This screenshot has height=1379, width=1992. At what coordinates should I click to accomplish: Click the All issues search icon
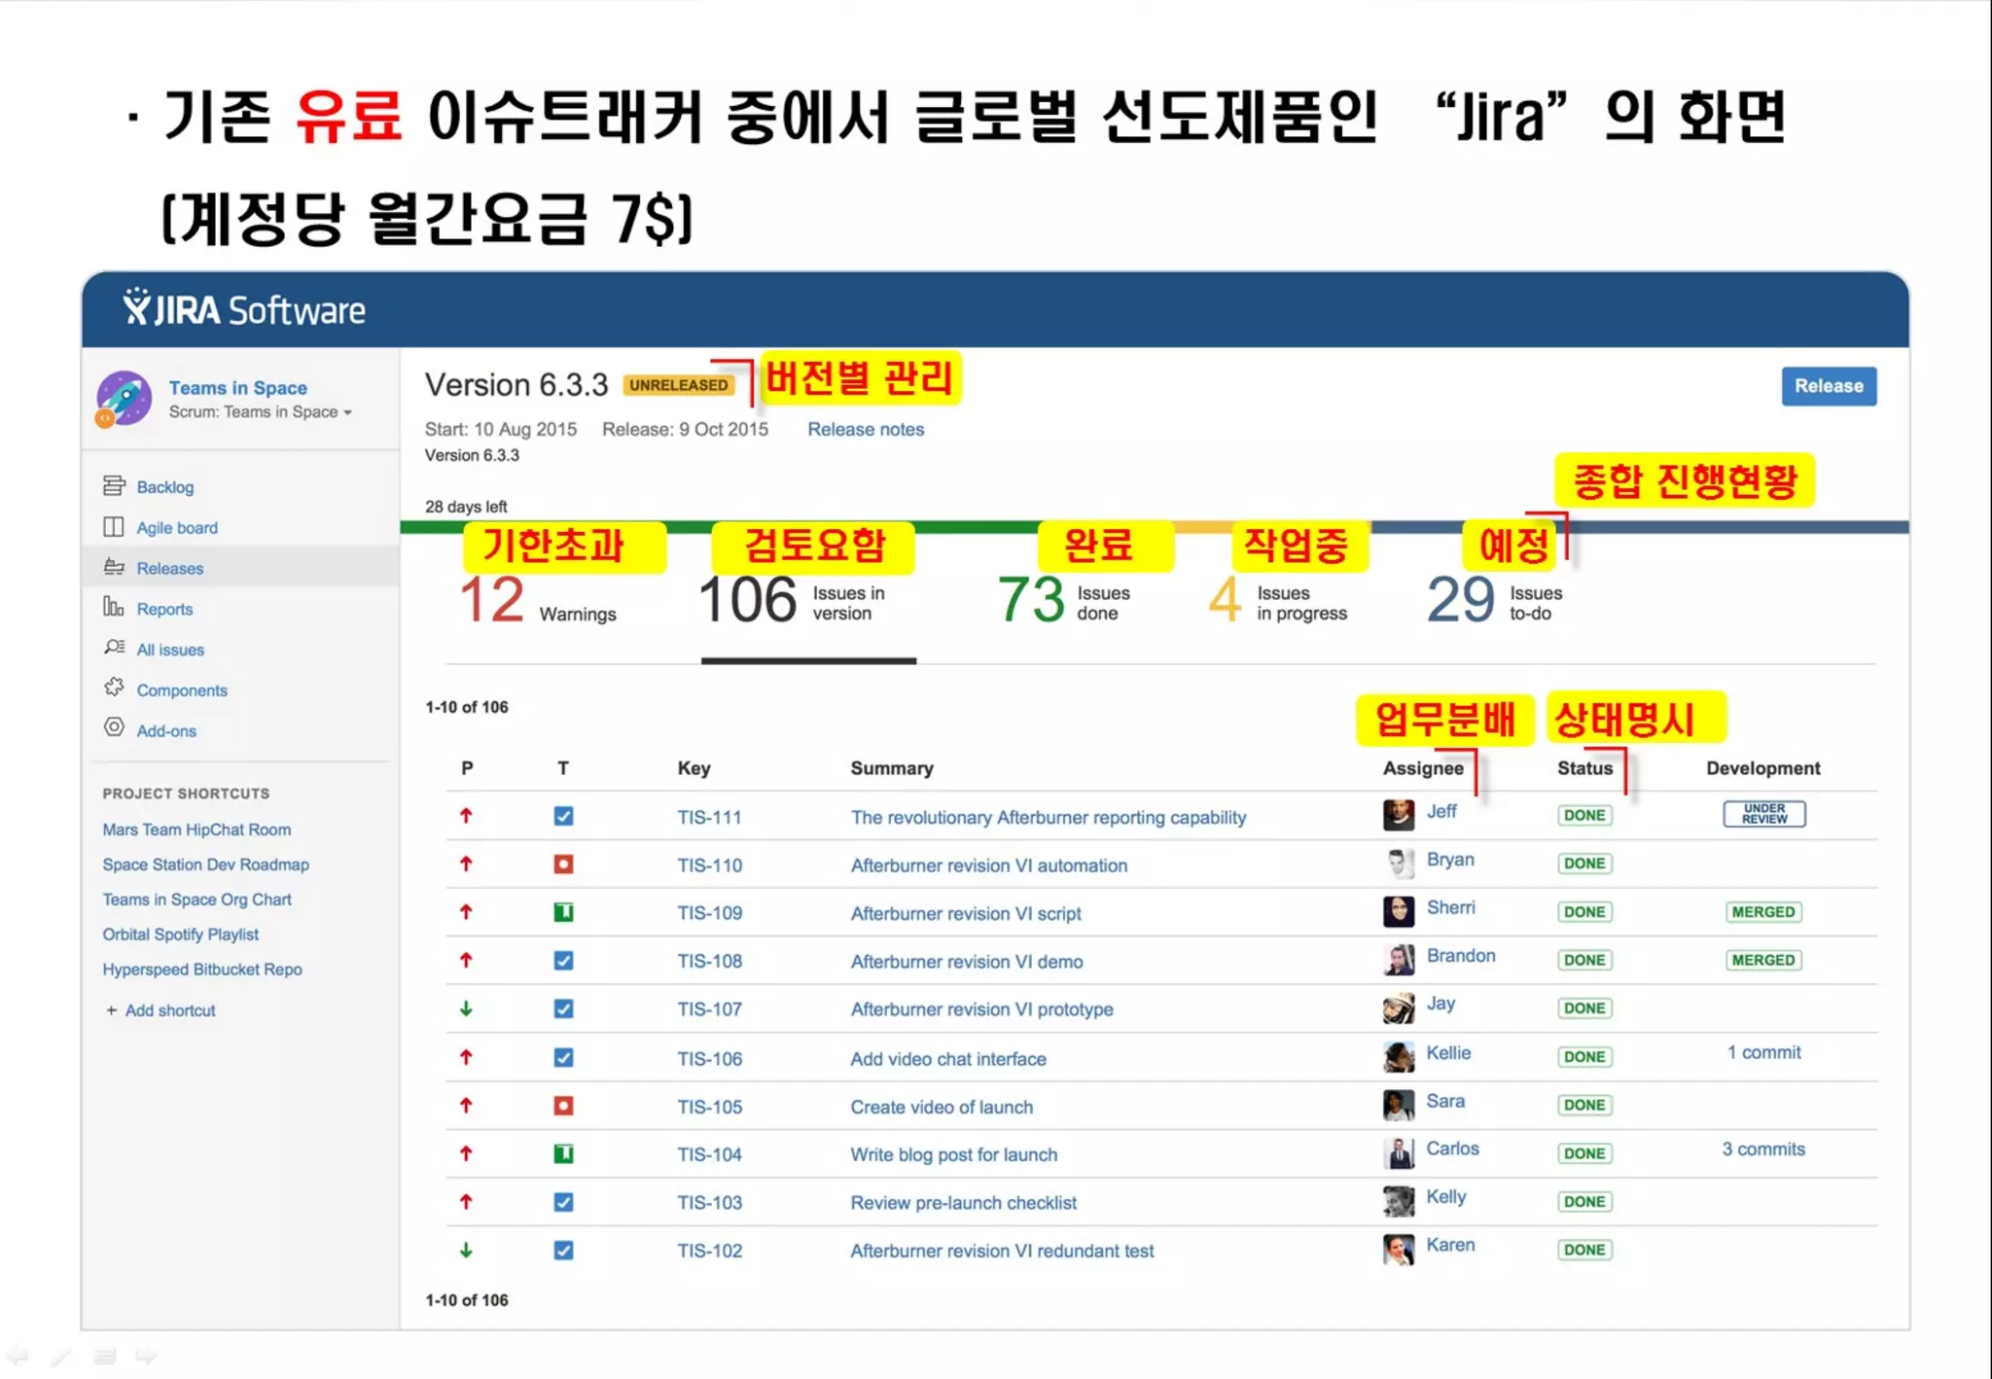point(114,648)
